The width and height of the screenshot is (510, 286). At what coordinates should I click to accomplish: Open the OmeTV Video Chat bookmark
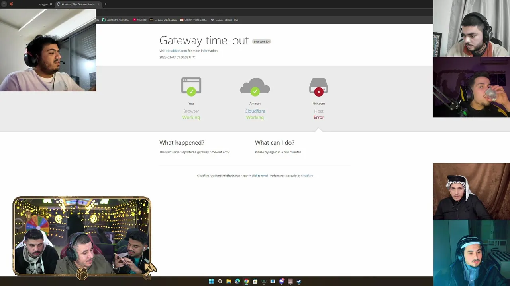point(193,20)
